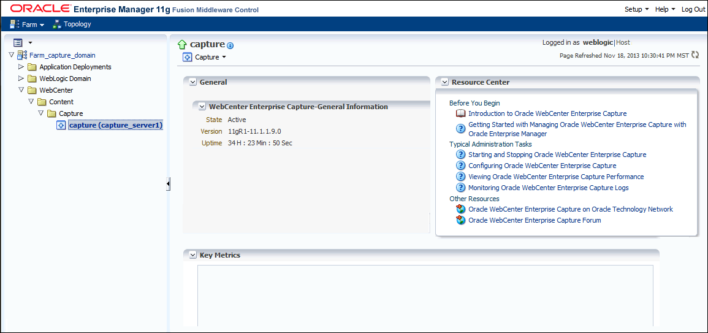Open Starting and Stopping Enterprise Capture link
Viewport: 708px width, 333px height.
point(557,155)
